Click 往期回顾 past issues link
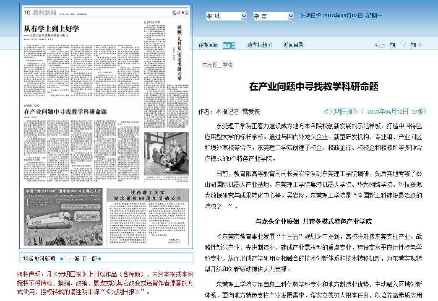Viewport: 438px width, 301px height. 209,45
